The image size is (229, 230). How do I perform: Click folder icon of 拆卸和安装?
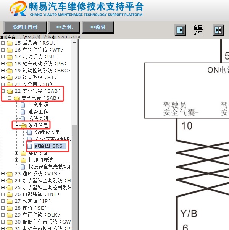pos(23,160)
